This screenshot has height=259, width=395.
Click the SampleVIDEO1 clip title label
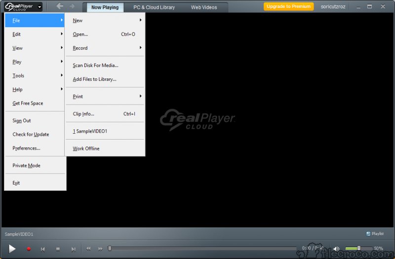19,234
